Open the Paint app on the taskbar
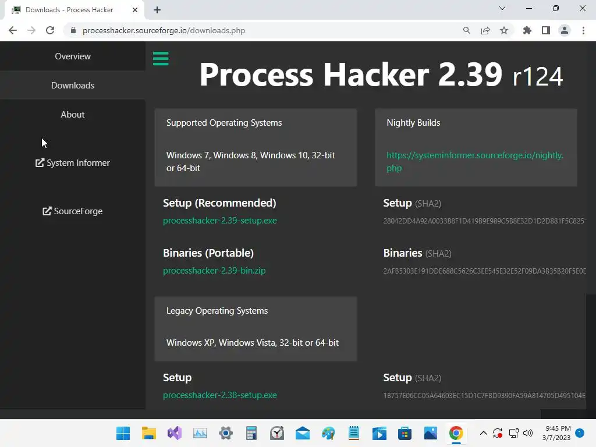Screen dimensions: 596x447 click(328, 433)
